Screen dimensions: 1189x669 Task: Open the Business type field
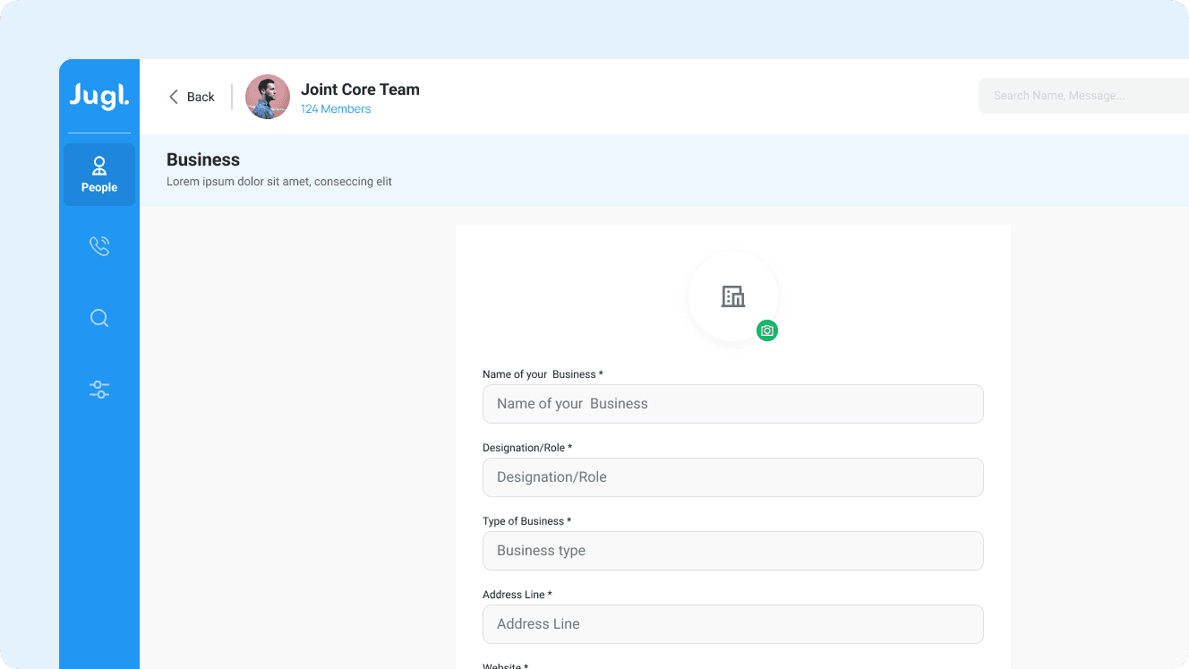pos(732,551)
